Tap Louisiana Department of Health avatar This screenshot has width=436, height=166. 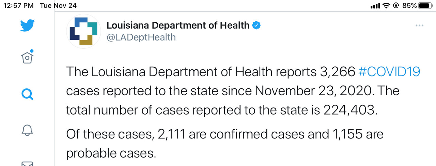pos(83,31)
